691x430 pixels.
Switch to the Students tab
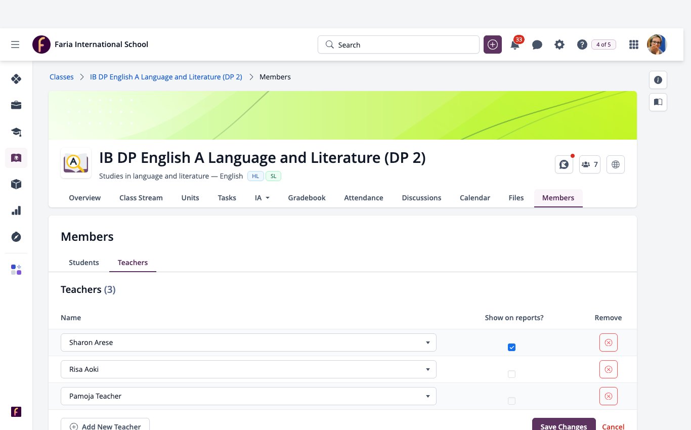[84, 263]
